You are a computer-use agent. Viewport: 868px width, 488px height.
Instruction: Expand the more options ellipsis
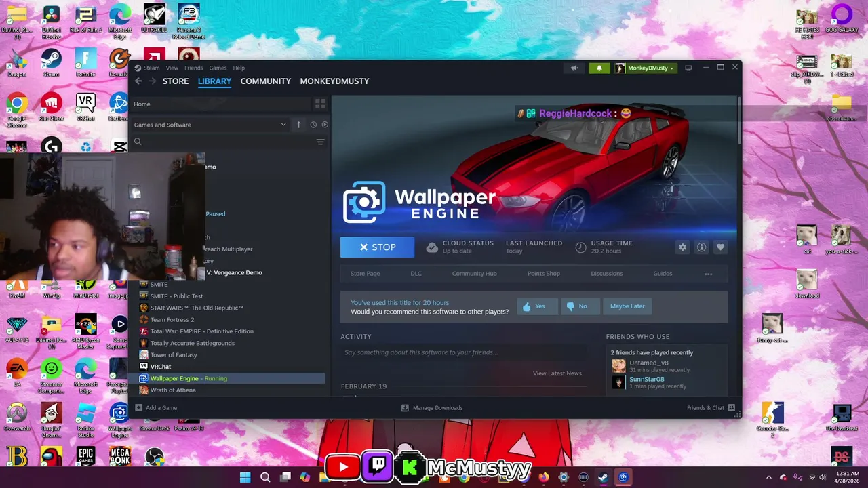[708, 274]
